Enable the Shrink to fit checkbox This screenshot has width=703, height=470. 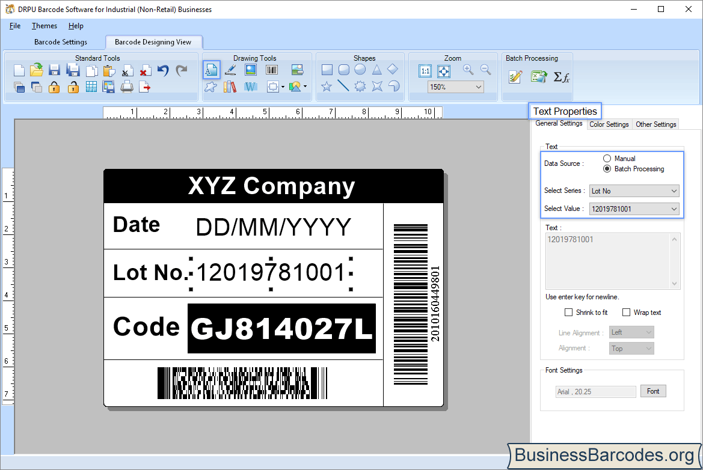pyautogui.click(x=568, y=313)
